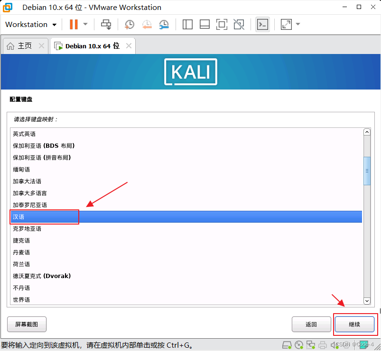Toggle the thumbnail bar view

[x=204, y=25]
